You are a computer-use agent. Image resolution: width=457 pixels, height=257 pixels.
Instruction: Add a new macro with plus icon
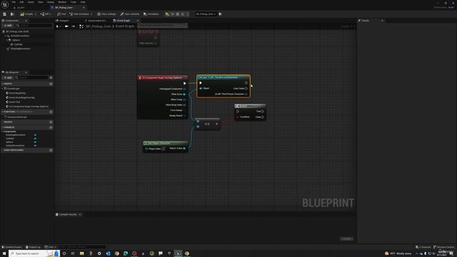pyautogui.click(x=51, y=122)
